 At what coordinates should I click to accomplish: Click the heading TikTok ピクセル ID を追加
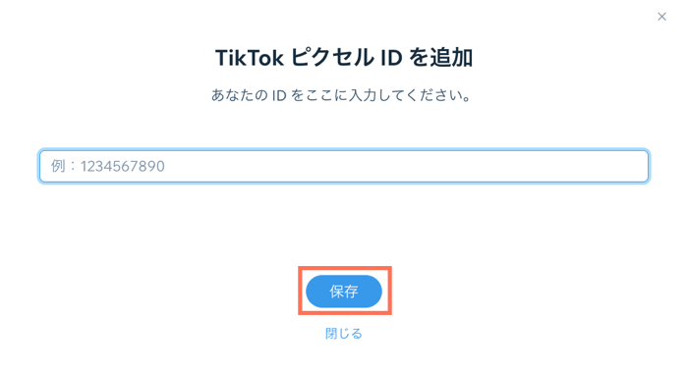pos(344,58)
